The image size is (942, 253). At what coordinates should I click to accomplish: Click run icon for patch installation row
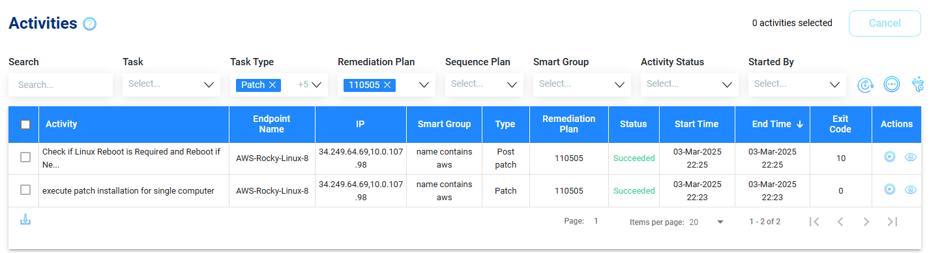(x=889, y=189)
